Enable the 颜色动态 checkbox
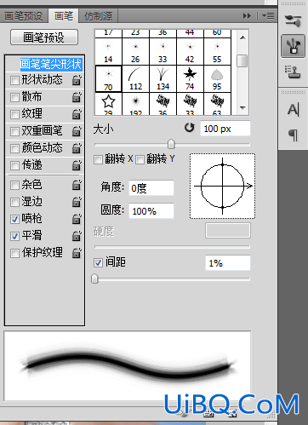Screen dimensions: 308x425 [14, 148]
